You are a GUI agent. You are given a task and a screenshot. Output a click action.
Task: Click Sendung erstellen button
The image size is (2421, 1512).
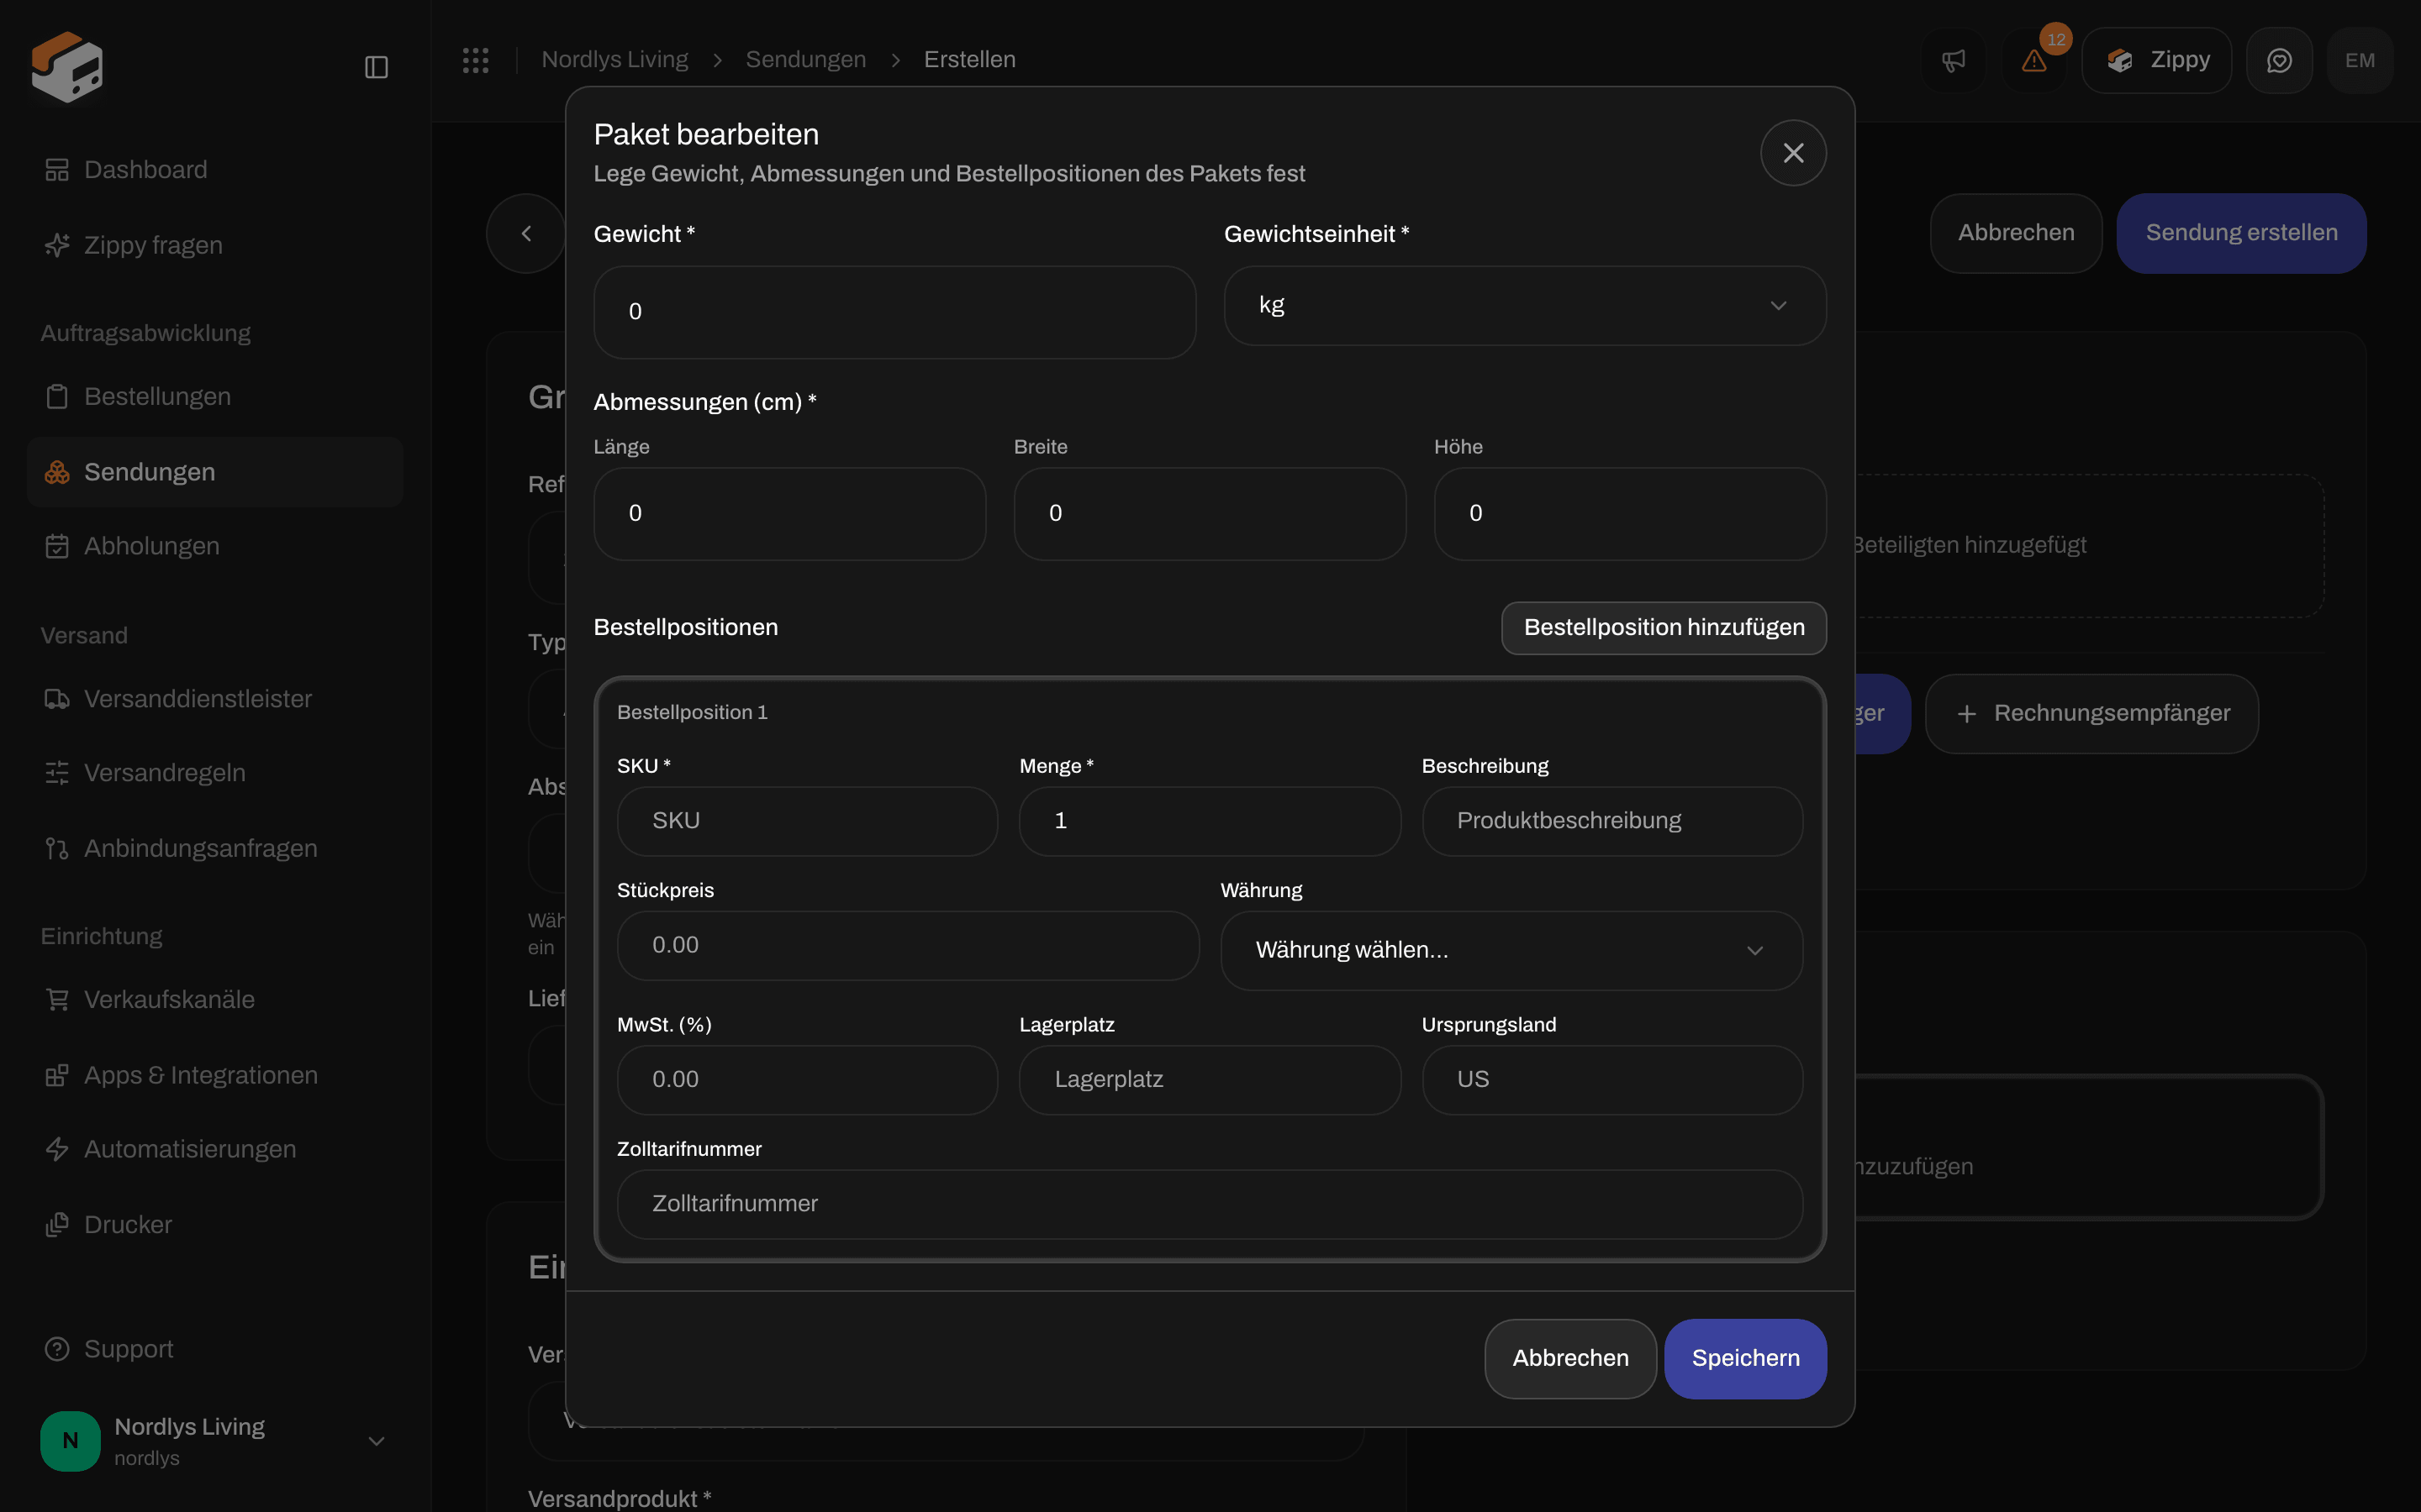(x=2241, y=233)
